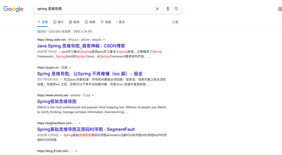
Task: Switch to the 视频 tab
Action: point(90,22)
